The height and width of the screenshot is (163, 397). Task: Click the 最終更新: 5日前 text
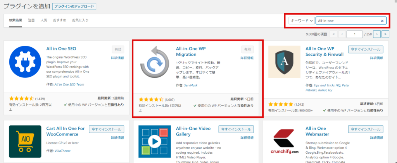pos(242,99)
